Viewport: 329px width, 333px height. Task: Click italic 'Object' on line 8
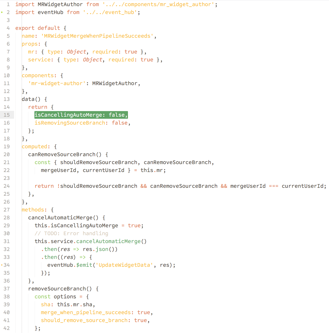93,60
